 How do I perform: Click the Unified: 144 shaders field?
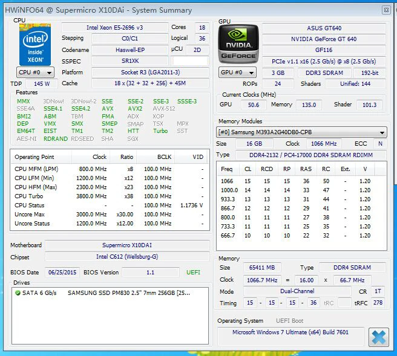point(355,83)
